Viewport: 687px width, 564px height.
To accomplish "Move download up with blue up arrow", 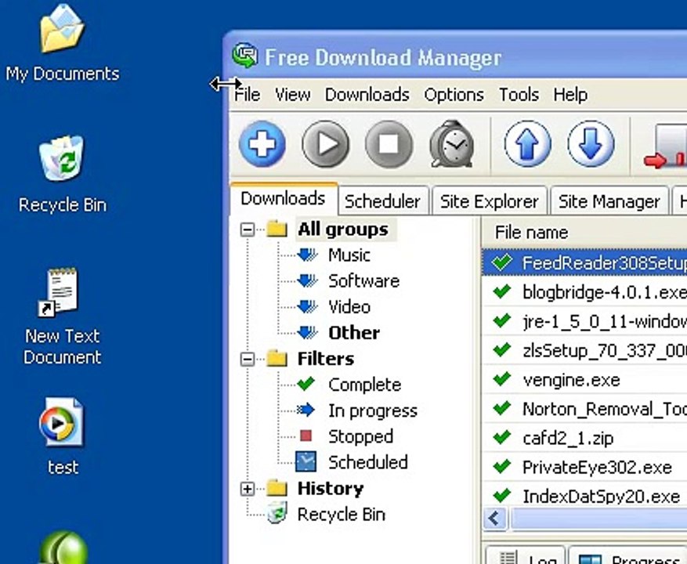I will pyautogui.click(x=527, y=143).
